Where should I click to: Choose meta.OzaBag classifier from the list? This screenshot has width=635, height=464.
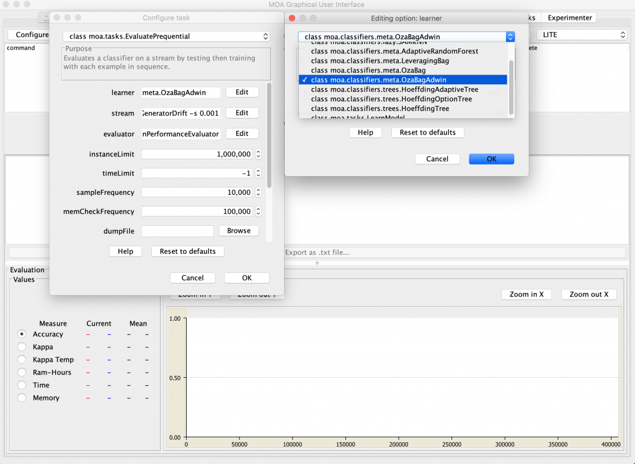pyautogui.click(x=402, y=70)
